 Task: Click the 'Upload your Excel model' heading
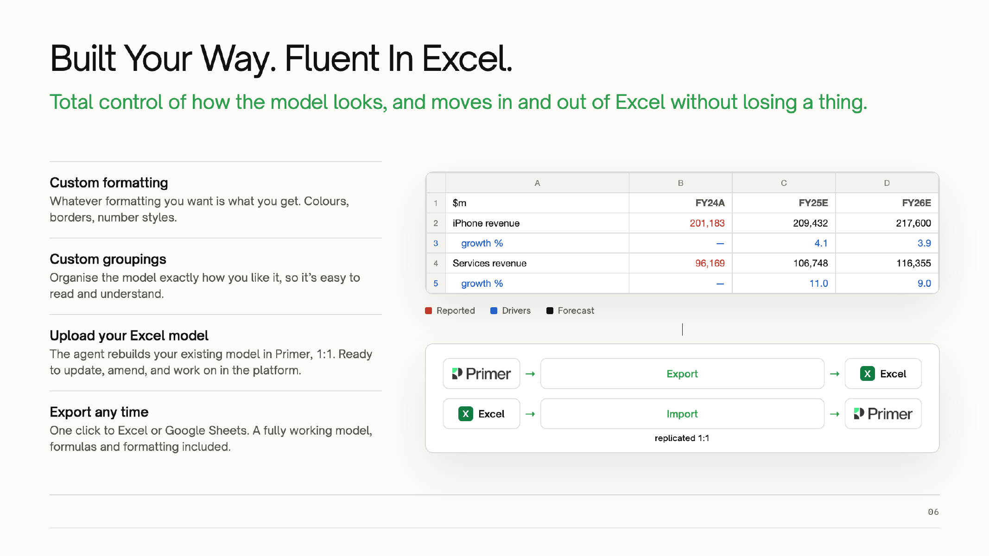pyautogui.click(x=129, y=335)
